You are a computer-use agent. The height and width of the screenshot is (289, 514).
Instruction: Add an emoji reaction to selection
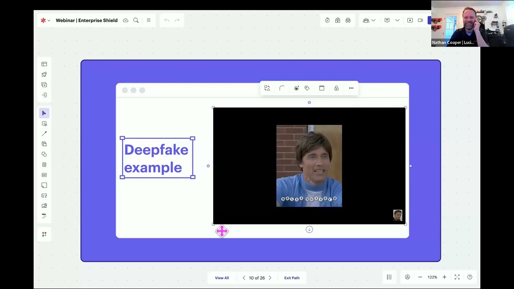click(296, 88)
